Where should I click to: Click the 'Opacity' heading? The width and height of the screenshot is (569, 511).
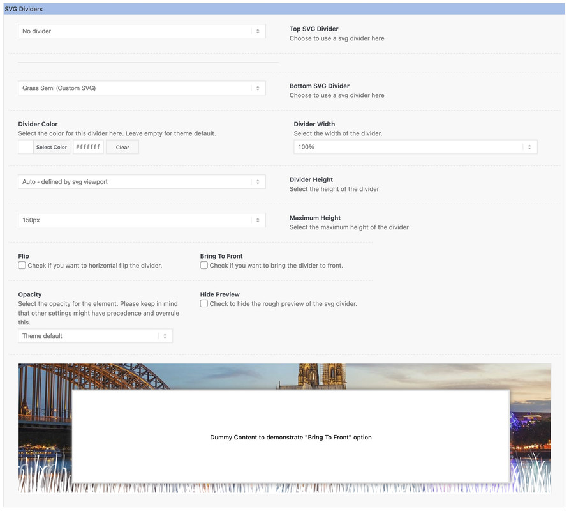(x=30, y=294)
